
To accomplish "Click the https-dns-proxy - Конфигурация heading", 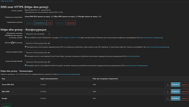I will (24, 29).
